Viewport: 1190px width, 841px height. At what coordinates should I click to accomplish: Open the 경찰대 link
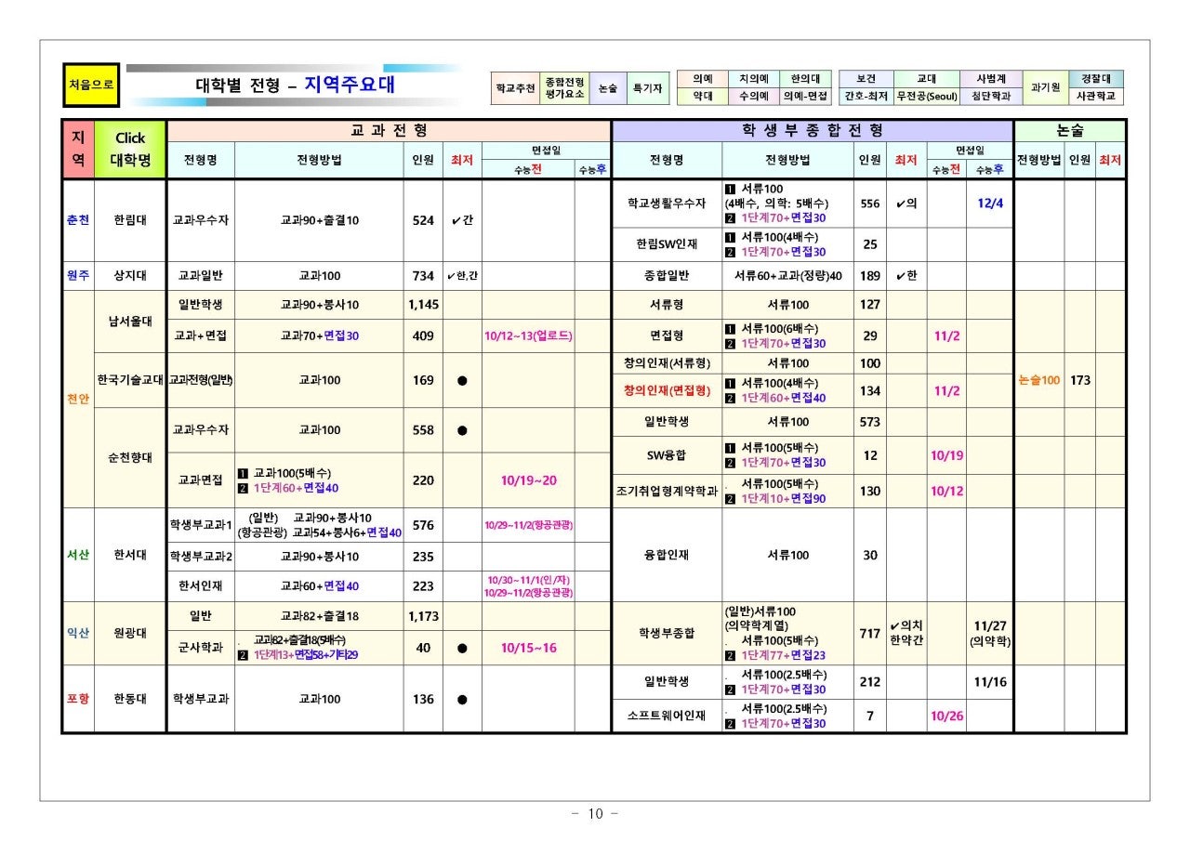(x=1095, y=80)
